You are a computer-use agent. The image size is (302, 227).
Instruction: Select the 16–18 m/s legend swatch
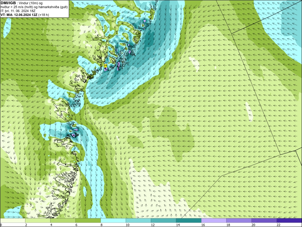pyautogui.click(x=214, y=220)
